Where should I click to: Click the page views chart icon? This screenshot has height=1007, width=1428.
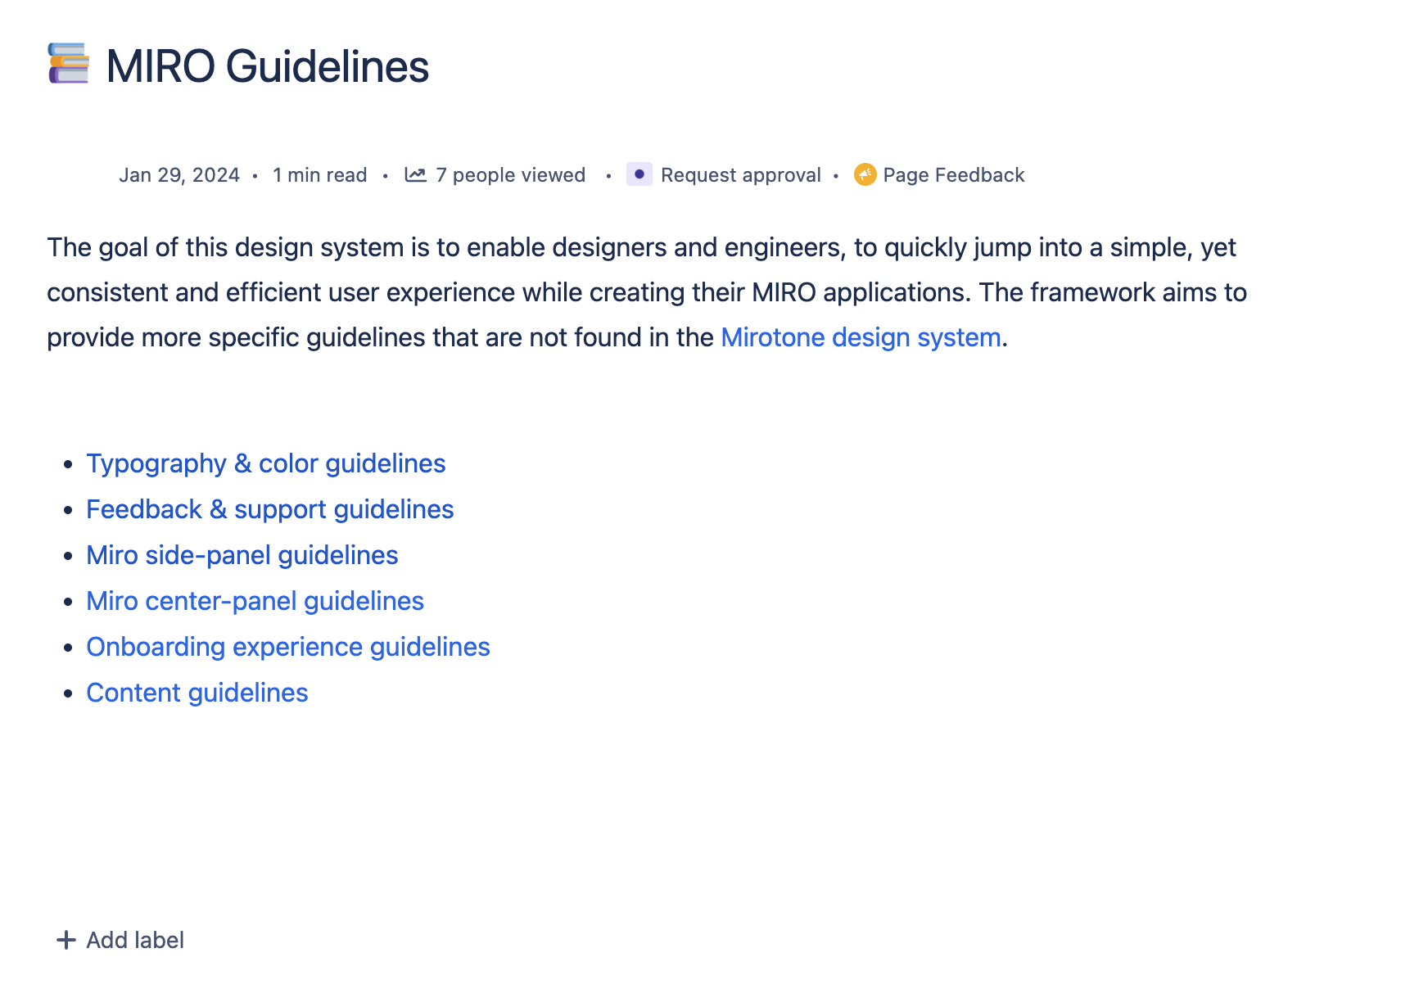[x=415, y=174]
